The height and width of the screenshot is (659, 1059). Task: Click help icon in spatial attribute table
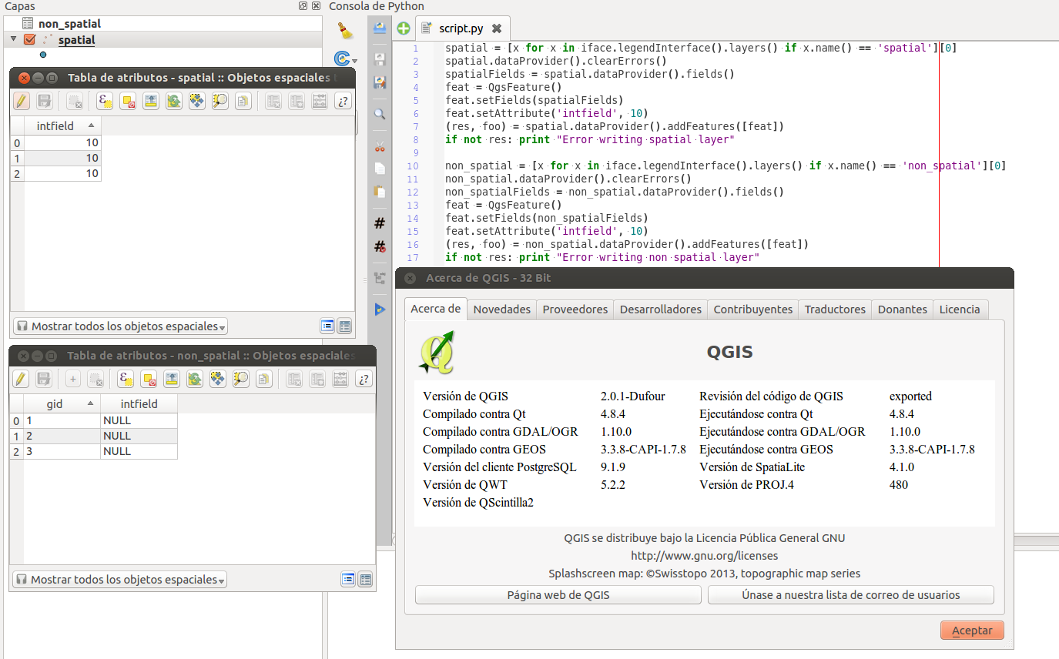pos(344,101)
